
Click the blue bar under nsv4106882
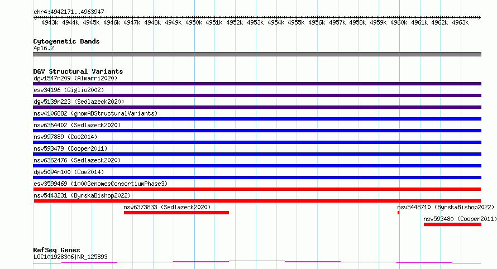coord(257,119)
